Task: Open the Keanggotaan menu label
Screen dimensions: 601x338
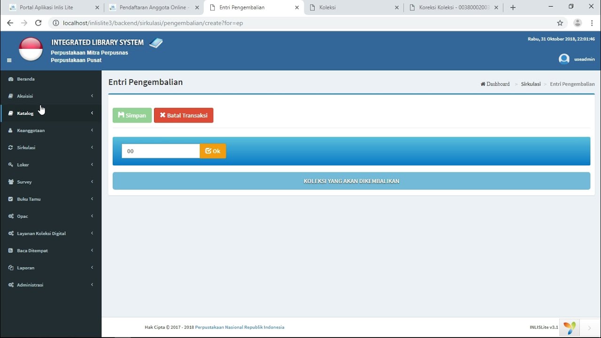Action: tap(31, 131)
